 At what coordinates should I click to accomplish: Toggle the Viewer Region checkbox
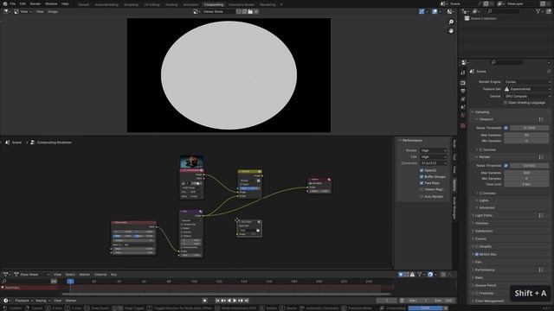pos(422,190)
